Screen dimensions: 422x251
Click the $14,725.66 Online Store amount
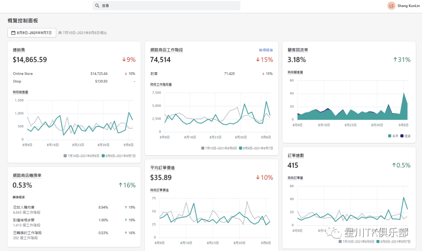tap(99, 74)
